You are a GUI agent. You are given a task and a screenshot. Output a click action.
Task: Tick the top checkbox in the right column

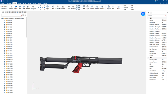(x=130, y=5)
